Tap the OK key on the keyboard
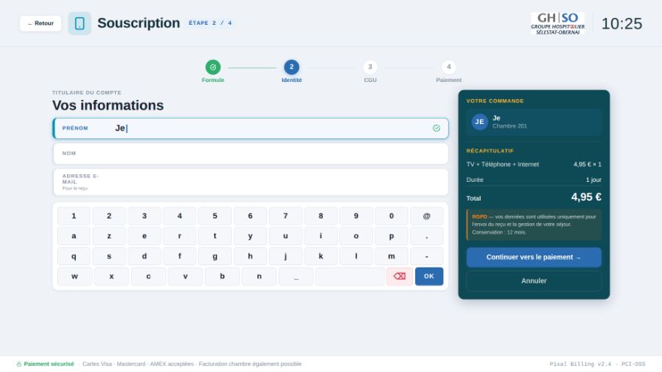662x372 pixels. click(x=429, y=277)
